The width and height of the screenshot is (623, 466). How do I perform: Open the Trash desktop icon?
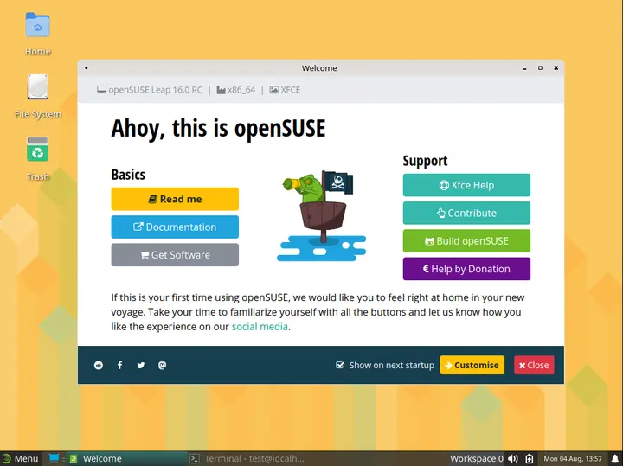(x=37, y=152)
